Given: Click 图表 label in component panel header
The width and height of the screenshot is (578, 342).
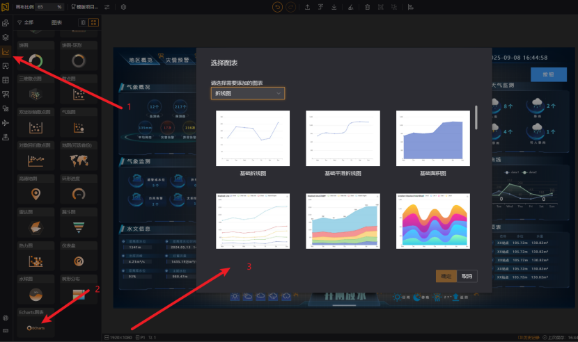Looking at the screenshot, I should coord(56,22).
